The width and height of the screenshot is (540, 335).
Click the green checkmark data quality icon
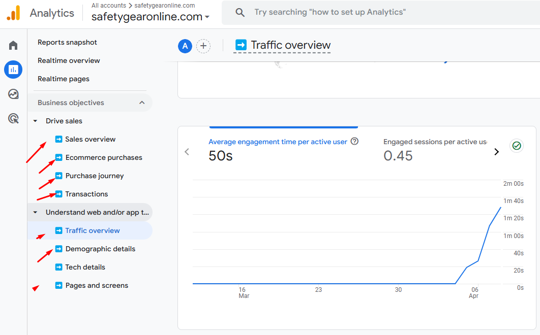(x=517, y=146)
